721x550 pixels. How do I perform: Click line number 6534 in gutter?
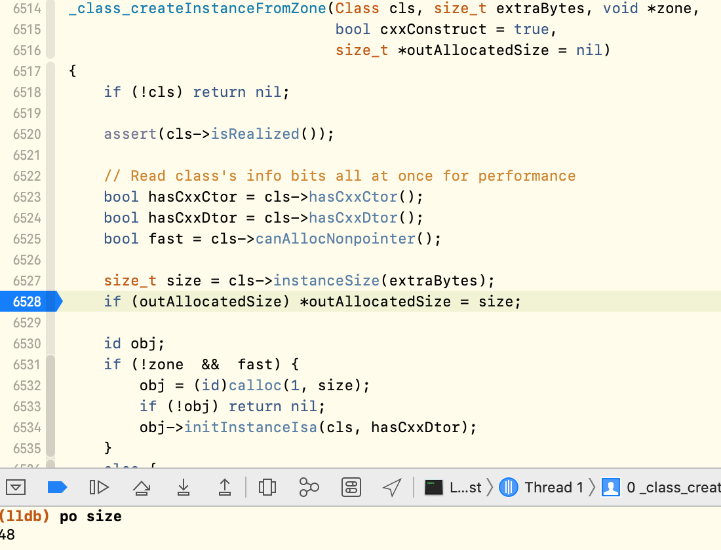click(x=27, y=428)
